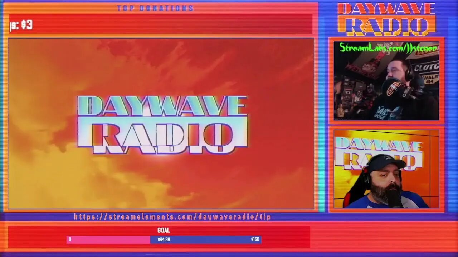The image size is (458, 257).
Task: Click the green StreamLabs.com overlay text
Action: pyautogui.click(x=388, y=48)
